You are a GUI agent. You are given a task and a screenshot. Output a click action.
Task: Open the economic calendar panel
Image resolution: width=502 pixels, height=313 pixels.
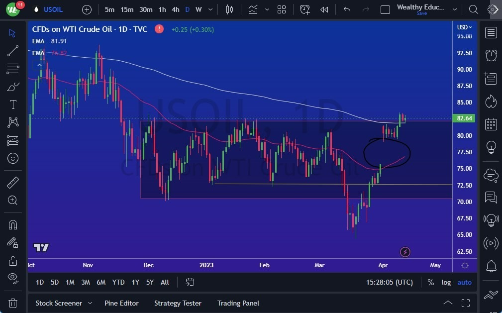(491, 124)
